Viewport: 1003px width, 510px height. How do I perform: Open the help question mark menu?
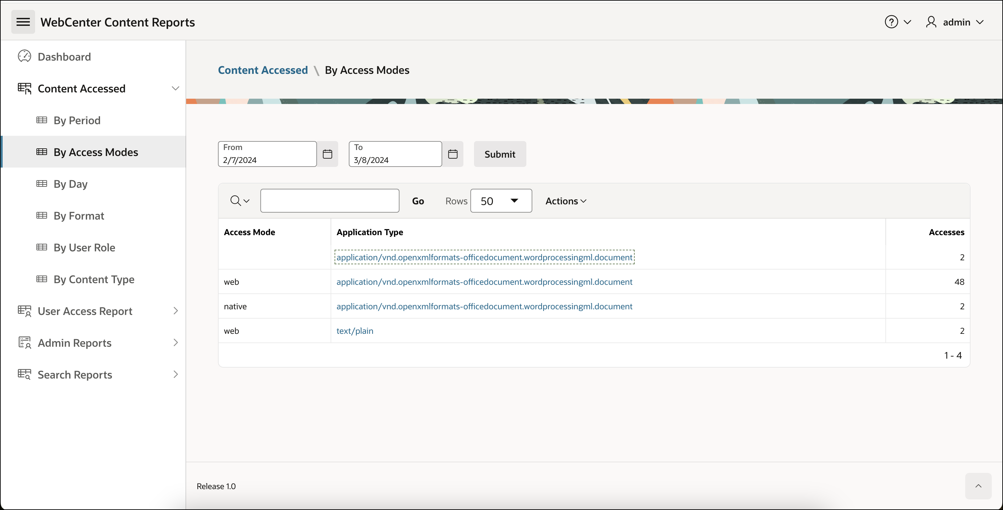(891, 22)
